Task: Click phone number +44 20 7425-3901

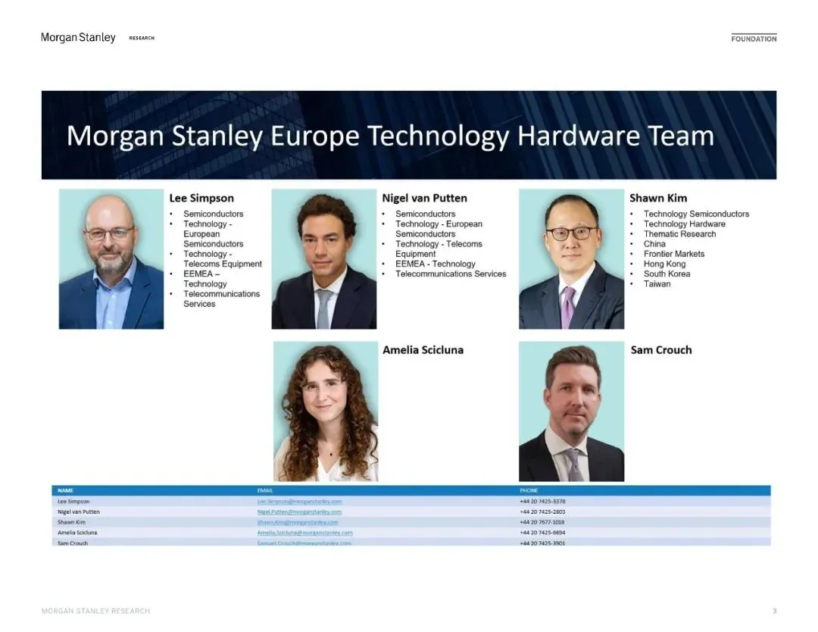Action: [542, 543]
